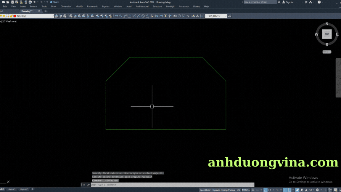Click the red layer color swatch

pos(15,16)
